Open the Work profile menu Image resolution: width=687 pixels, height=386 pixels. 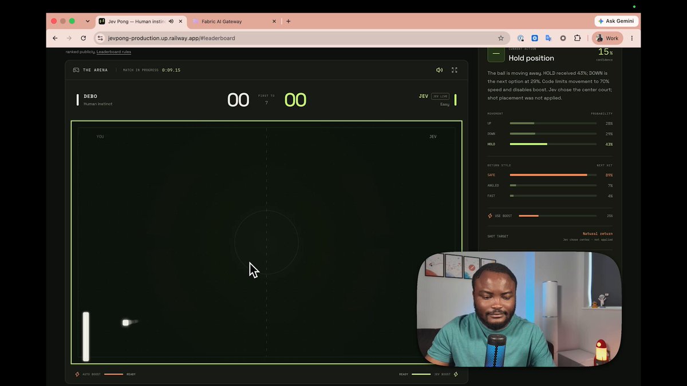[x=607, y=38]
